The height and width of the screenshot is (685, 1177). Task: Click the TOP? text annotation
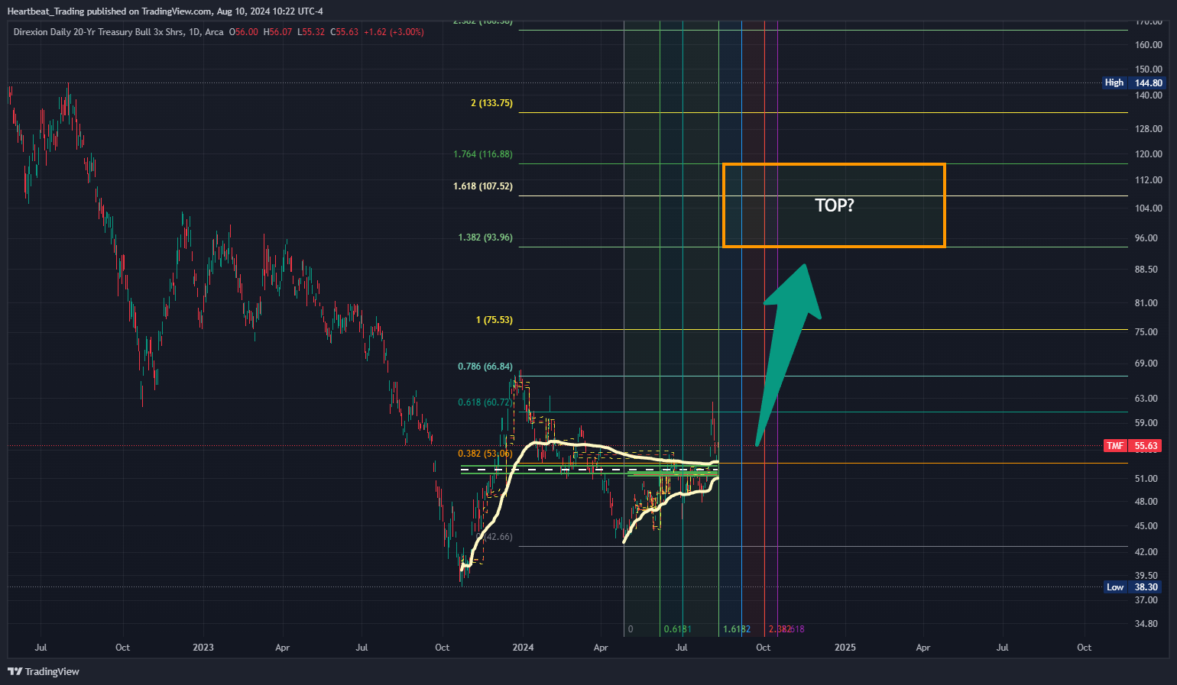[x=835, y=205]
